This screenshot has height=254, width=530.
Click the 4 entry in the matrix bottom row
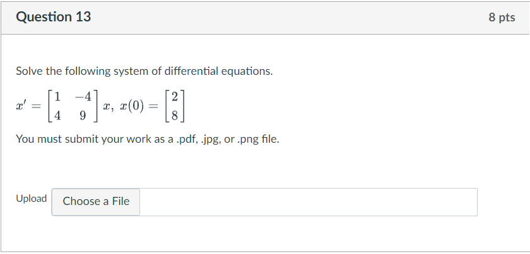tap(57, 116)
